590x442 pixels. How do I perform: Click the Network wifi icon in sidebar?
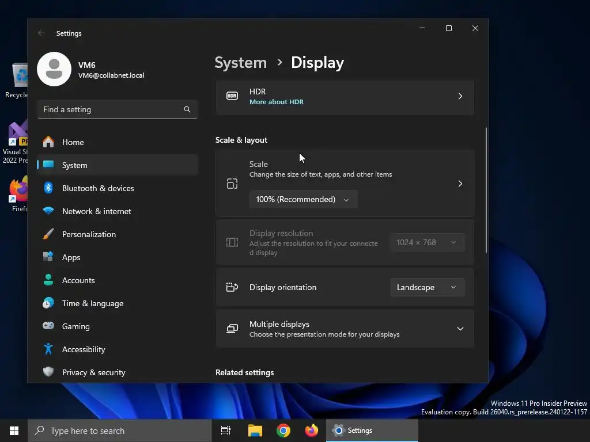[48, 211]
